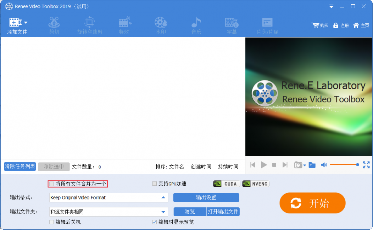The height and width of the screenshot is (230, 373).
Task: Expand the snapshot camera dropdown arrow
Action: point(305,166)
